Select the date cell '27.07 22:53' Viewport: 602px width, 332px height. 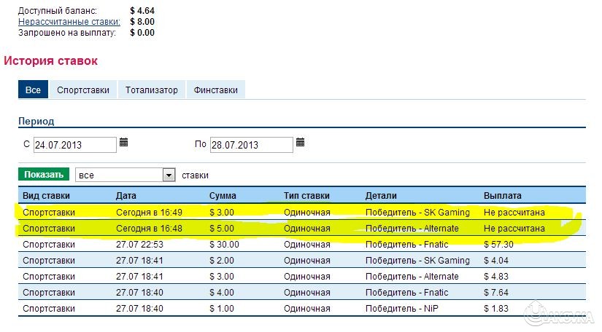tap(140, 245)
